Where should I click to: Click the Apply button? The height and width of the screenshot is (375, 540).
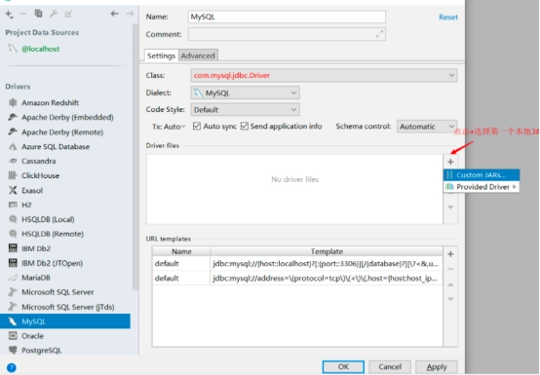[x=437, y=367]
